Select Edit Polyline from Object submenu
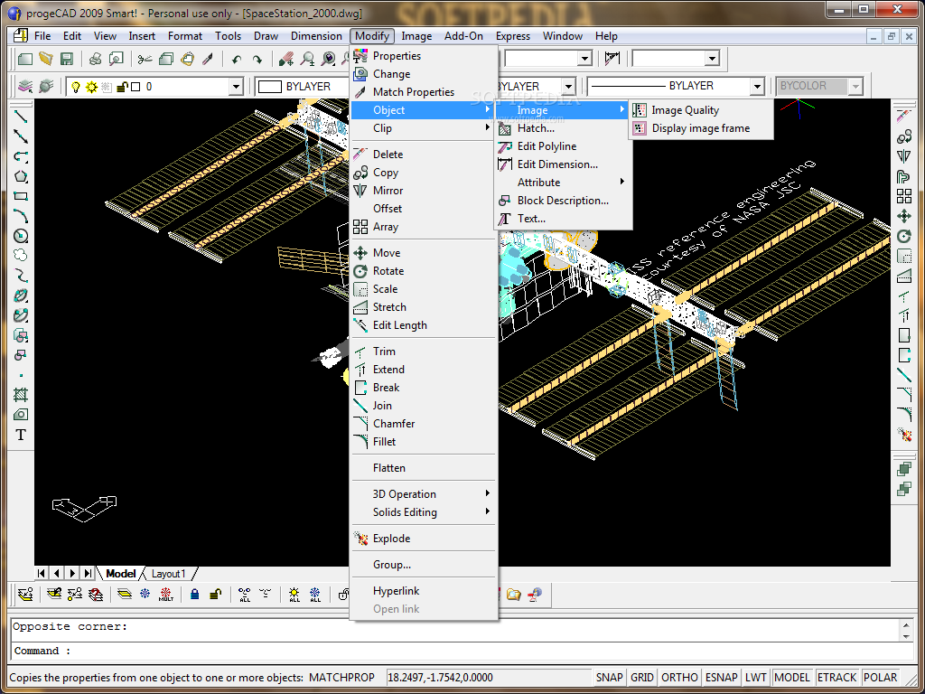925x694 pixels. click(x=564, y=146)
